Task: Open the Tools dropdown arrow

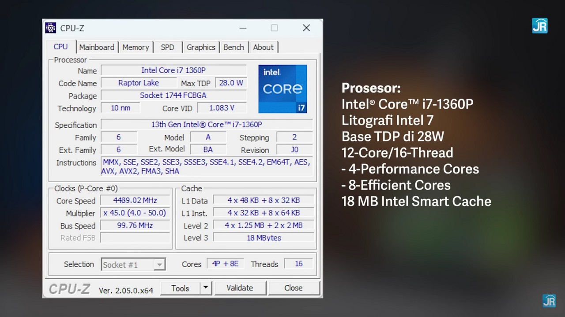Action: pos(205,288)
